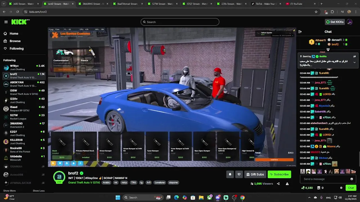360x202 pixels.
Task: Collapse the chat panel with arrow icon
Action: pyautogui.click(x=300, y=32)
